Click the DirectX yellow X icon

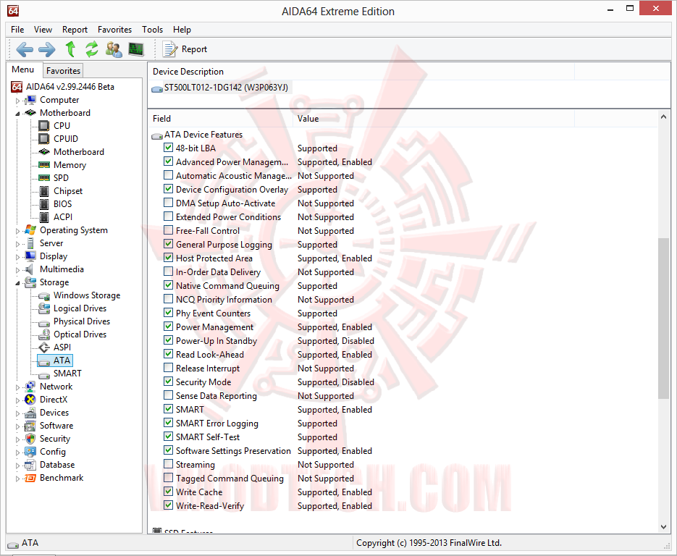coord(30,400)
